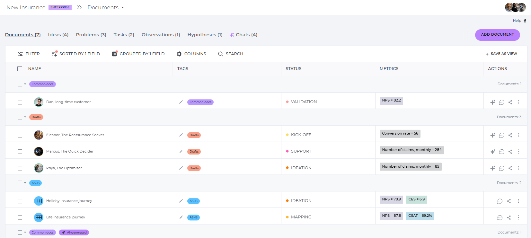Open more options for Holiday insurance journey
Screen dimensions: 531x238
point(518,201)
